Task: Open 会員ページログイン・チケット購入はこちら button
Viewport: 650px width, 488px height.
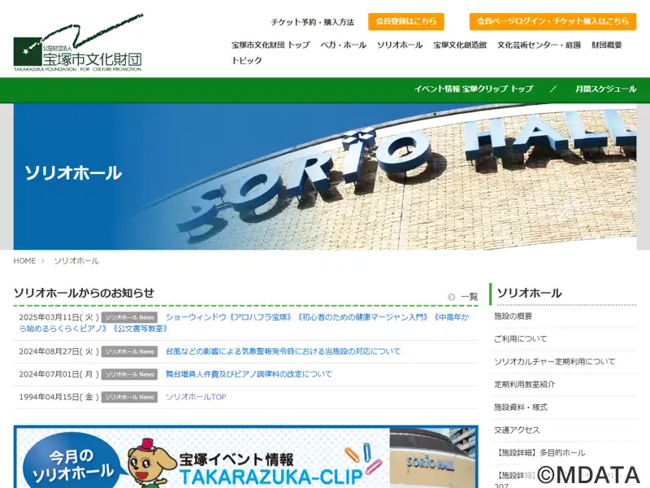Action: [552, 22]
